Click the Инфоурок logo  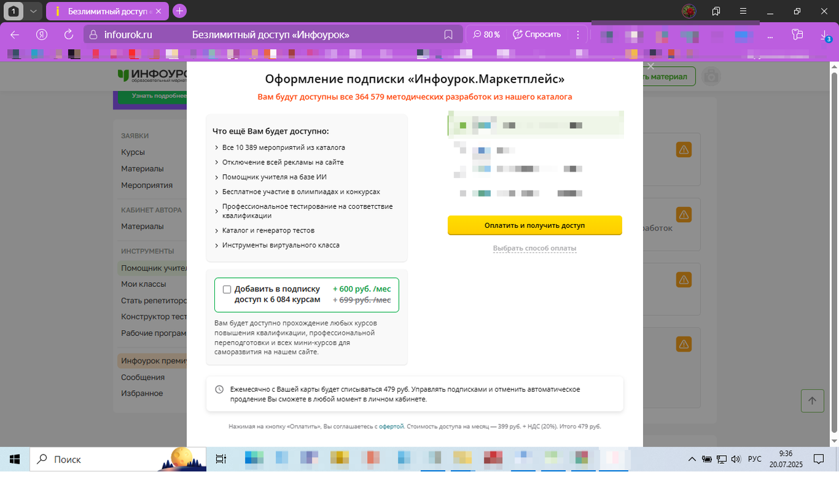(152, 75)
